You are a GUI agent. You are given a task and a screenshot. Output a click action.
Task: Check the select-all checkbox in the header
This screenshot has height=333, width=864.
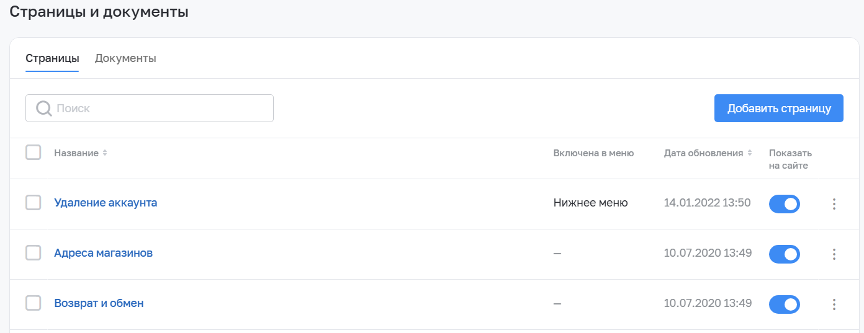(x=34, y=153)
